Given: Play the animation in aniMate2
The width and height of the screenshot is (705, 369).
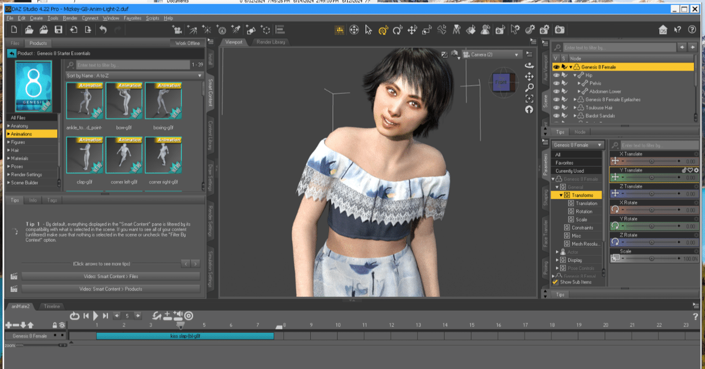Looking at the screenshot, I should point(95,316).
